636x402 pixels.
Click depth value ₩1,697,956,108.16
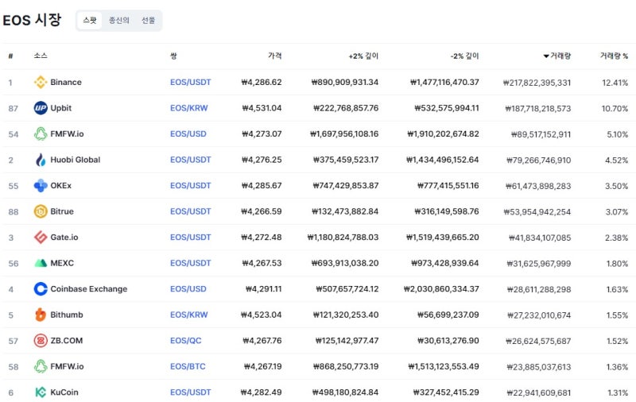[344, 134]
